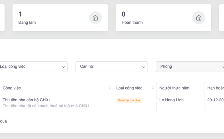The width and height of the screenshot is (224, 139).
Task: Expand the Căn hộ dropdown
Action: (x=112, y=67)
